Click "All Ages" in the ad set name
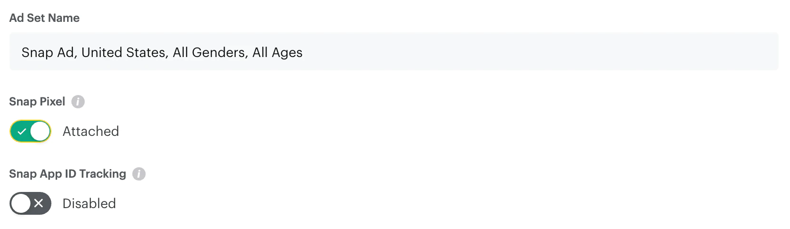This screenshot has width=790, height=229. (277, 52)
